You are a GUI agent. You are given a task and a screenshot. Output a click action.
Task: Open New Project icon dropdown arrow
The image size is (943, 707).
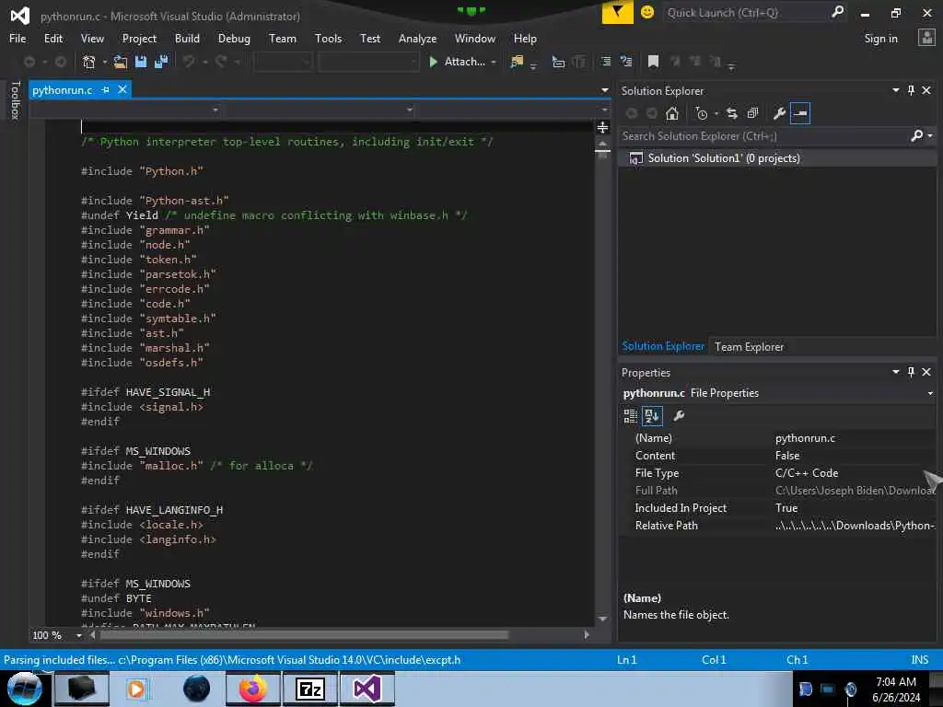click(x=105, y=62)
